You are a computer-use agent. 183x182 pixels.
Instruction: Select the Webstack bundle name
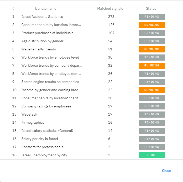click(29, 114)
